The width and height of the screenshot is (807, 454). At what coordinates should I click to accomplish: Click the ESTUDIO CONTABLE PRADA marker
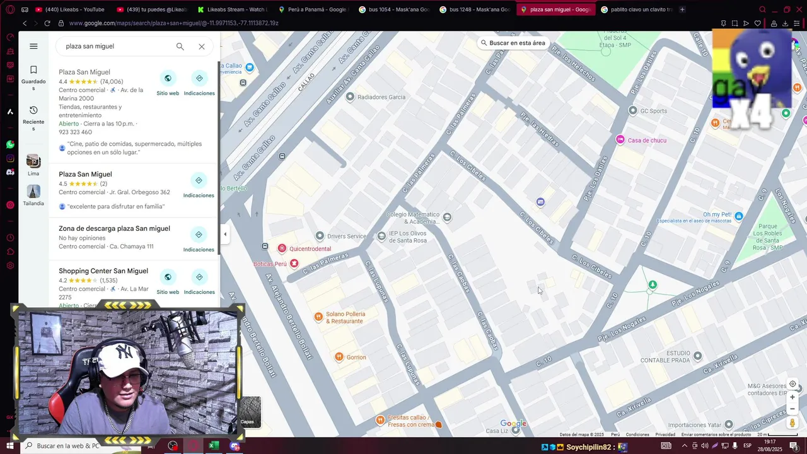tap(697, 356)
